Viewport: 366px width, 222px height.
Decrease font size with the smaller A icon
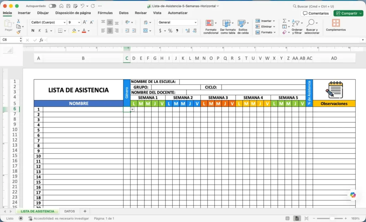[92, 22]
